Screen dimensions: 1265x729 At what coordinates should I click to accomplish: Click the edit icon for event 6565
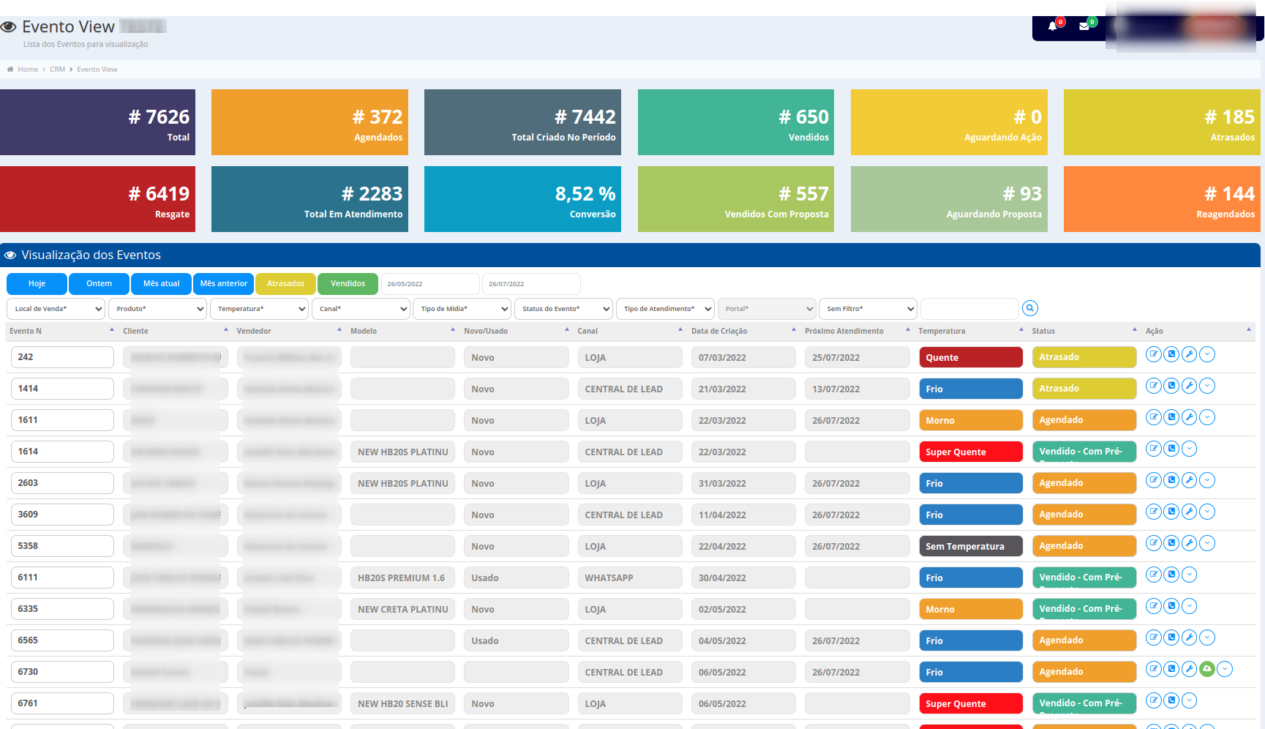point(1154,638)
